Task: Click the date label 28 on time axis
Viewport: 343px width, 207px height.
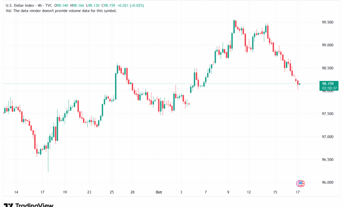Action: click(x=132, y=192)
